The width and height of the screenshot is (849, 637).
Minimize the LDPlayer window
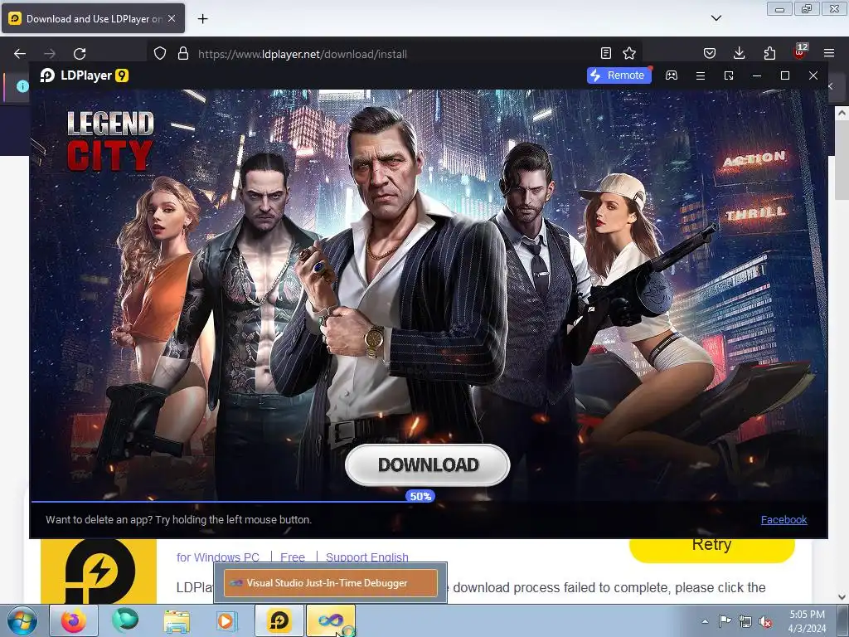tap(757, 75)
